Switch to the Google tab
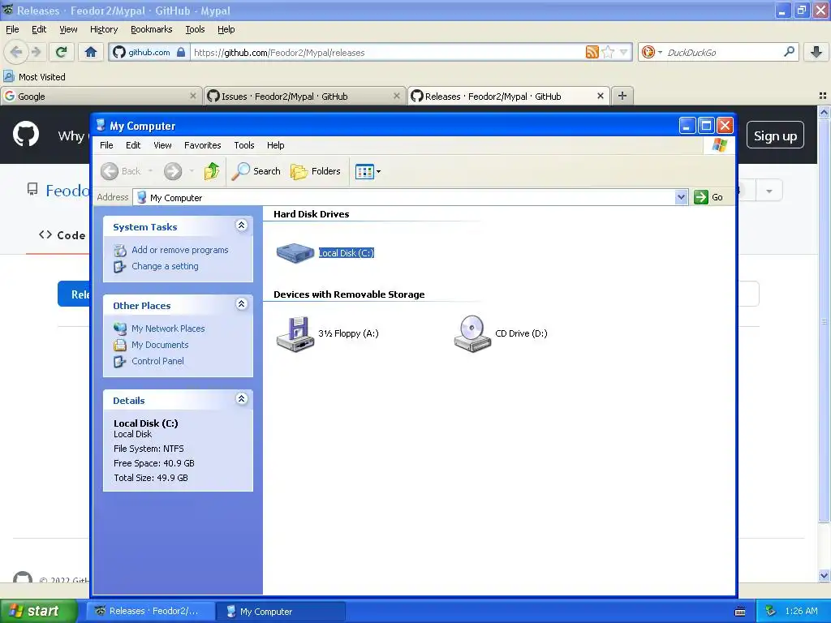 click(101, 96)
